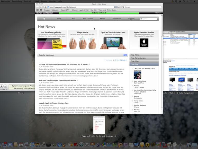This screenshot has width=198, height=149.
Task: Select iPod + iTunes navigation tab
Action: [88, 19]
